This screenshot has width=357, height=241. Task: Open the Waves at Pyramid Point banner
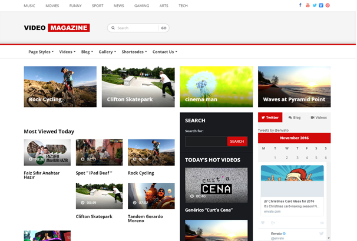point(294,86)
